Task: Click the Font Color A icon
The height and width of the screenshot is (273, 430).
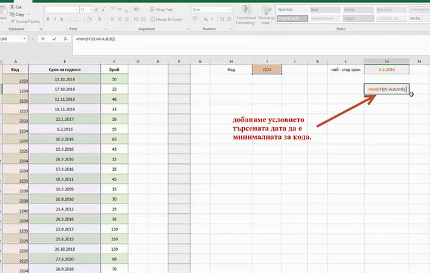Action: (100, 19)
